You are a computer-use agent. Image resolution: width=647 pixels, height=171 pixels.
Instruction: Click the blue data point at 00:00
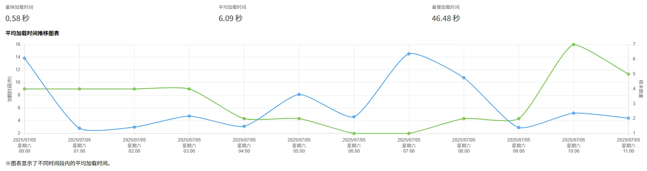pos(25,58)
